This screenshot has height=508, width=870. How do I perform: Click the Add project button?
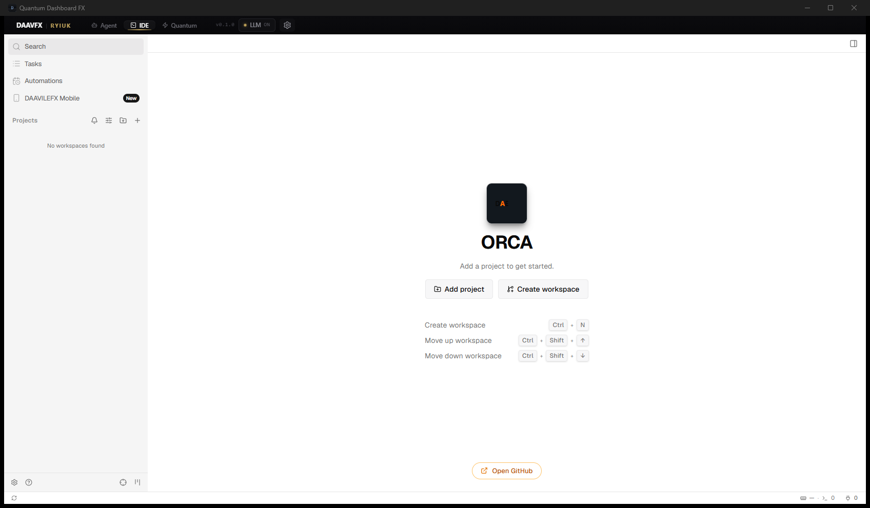click(x=459, y=289)
